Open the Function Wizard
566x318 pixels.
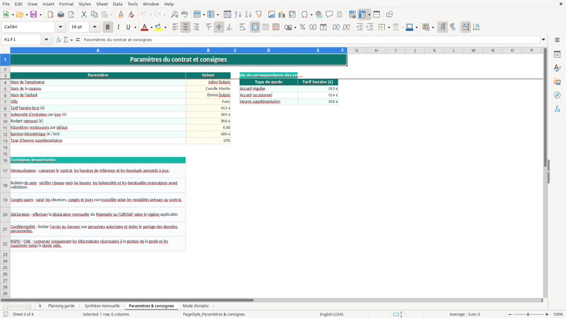click(x=58, y=40)
